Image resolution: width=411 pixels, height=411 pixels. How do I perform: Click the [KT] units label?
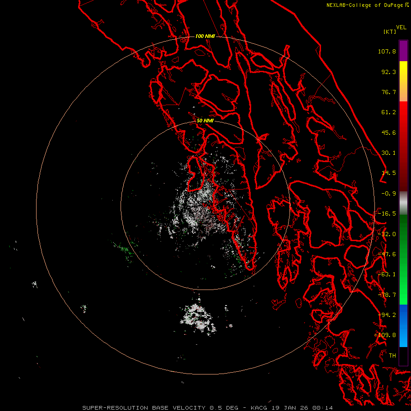[x=390, y=32]
